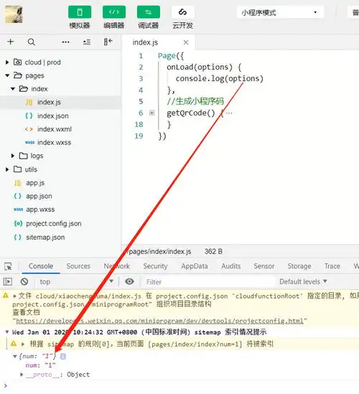This screenshot has width=359, height=394.
Task: Switch to the Audits tab
Action: 230,266
